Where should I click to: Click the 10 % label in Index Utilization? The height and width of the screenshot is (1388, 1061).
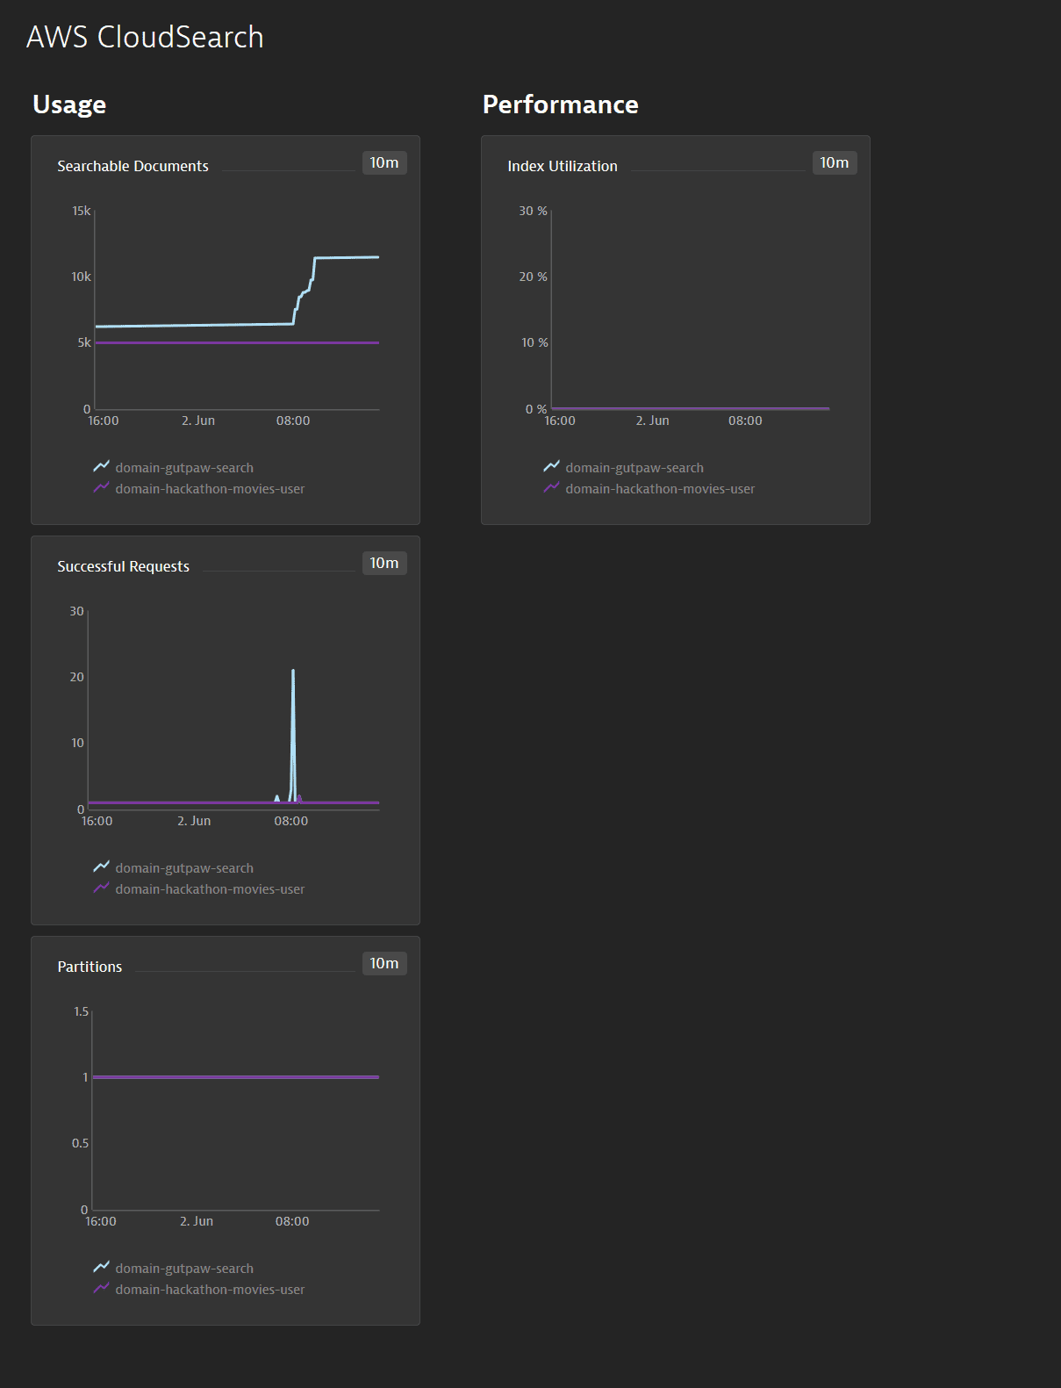point(534,342)
